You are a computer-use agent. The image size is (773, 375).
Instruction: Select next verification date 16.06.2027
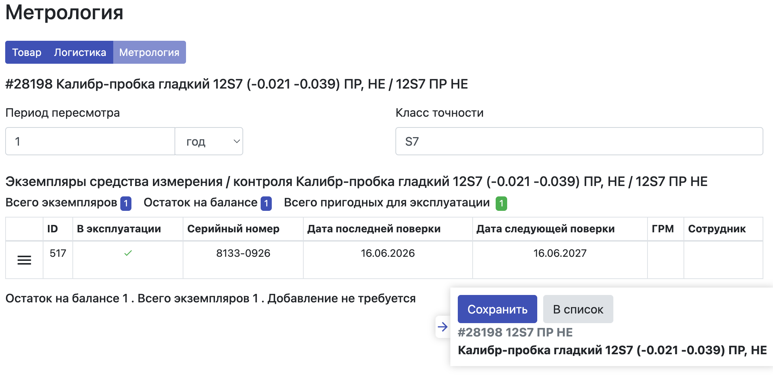560,253
